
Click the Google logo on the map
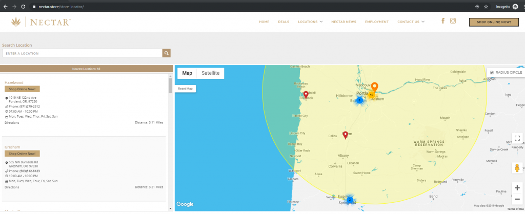pos(185,204)
